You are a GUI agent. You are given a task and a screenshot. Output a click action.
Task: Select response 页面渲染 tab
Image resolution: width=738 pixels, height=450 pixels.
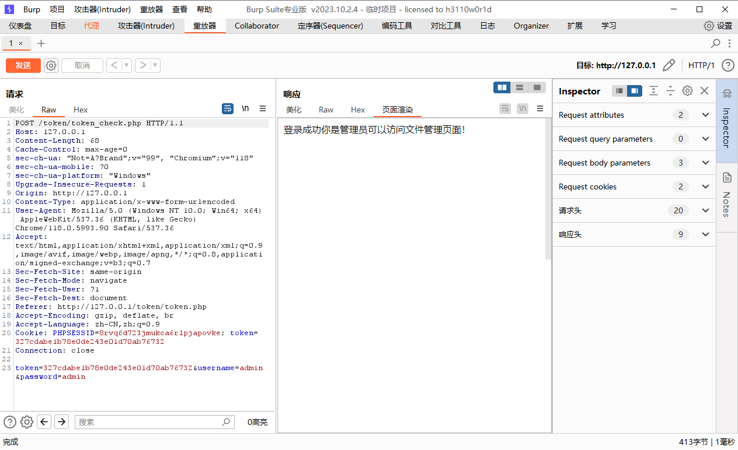(398, 110)
